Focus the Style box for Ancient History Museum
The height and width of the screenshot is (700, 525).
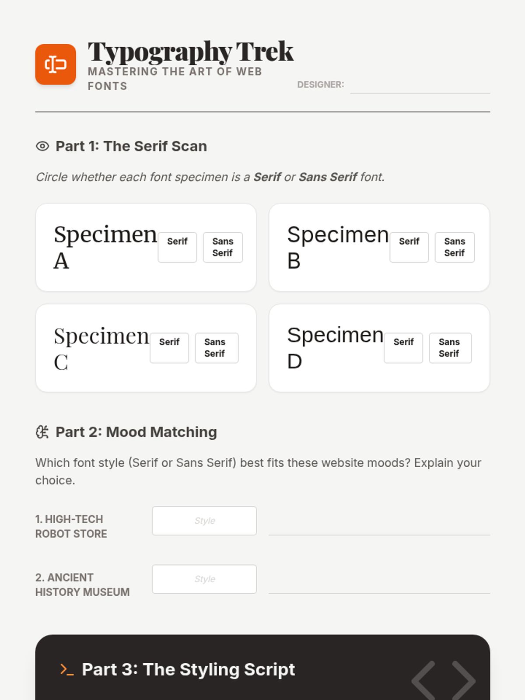204,579
